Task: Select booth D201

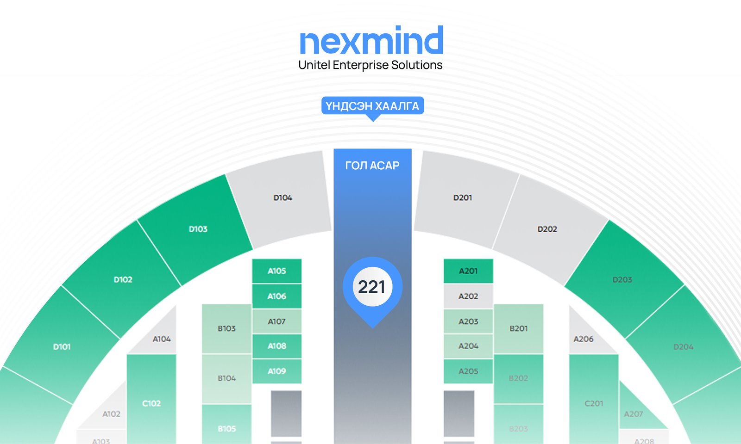Action: point(463,198)
